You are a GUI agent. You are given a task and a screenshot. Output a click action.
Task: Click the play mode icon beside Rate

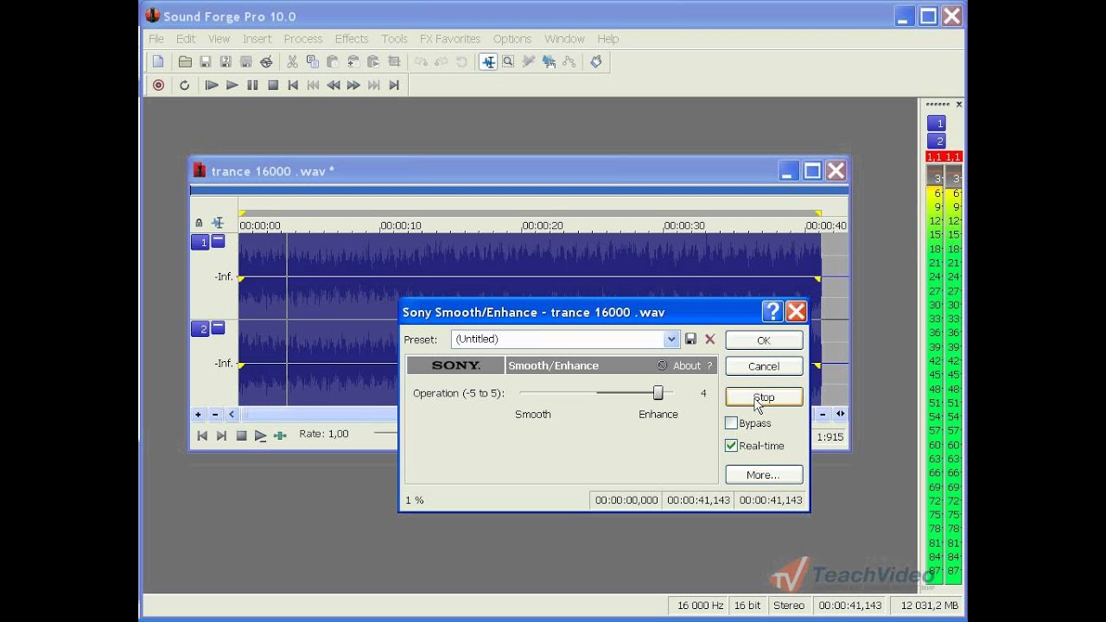click(x=280, y=435)
